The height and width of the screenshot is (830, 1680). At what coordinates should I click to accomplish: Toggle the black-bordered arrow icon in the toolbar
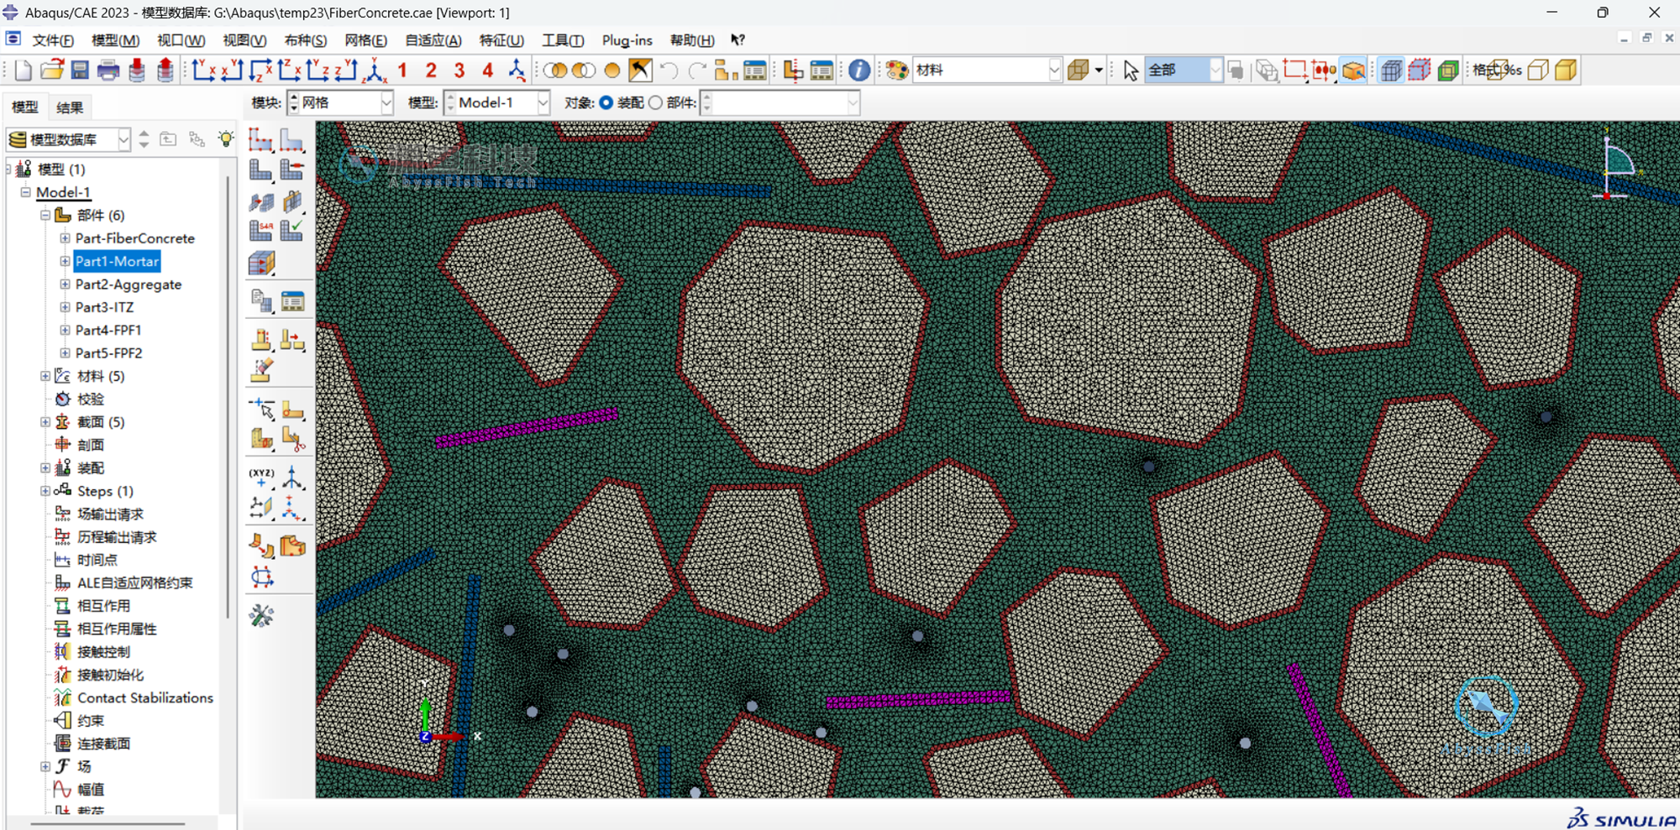[640, 70]
